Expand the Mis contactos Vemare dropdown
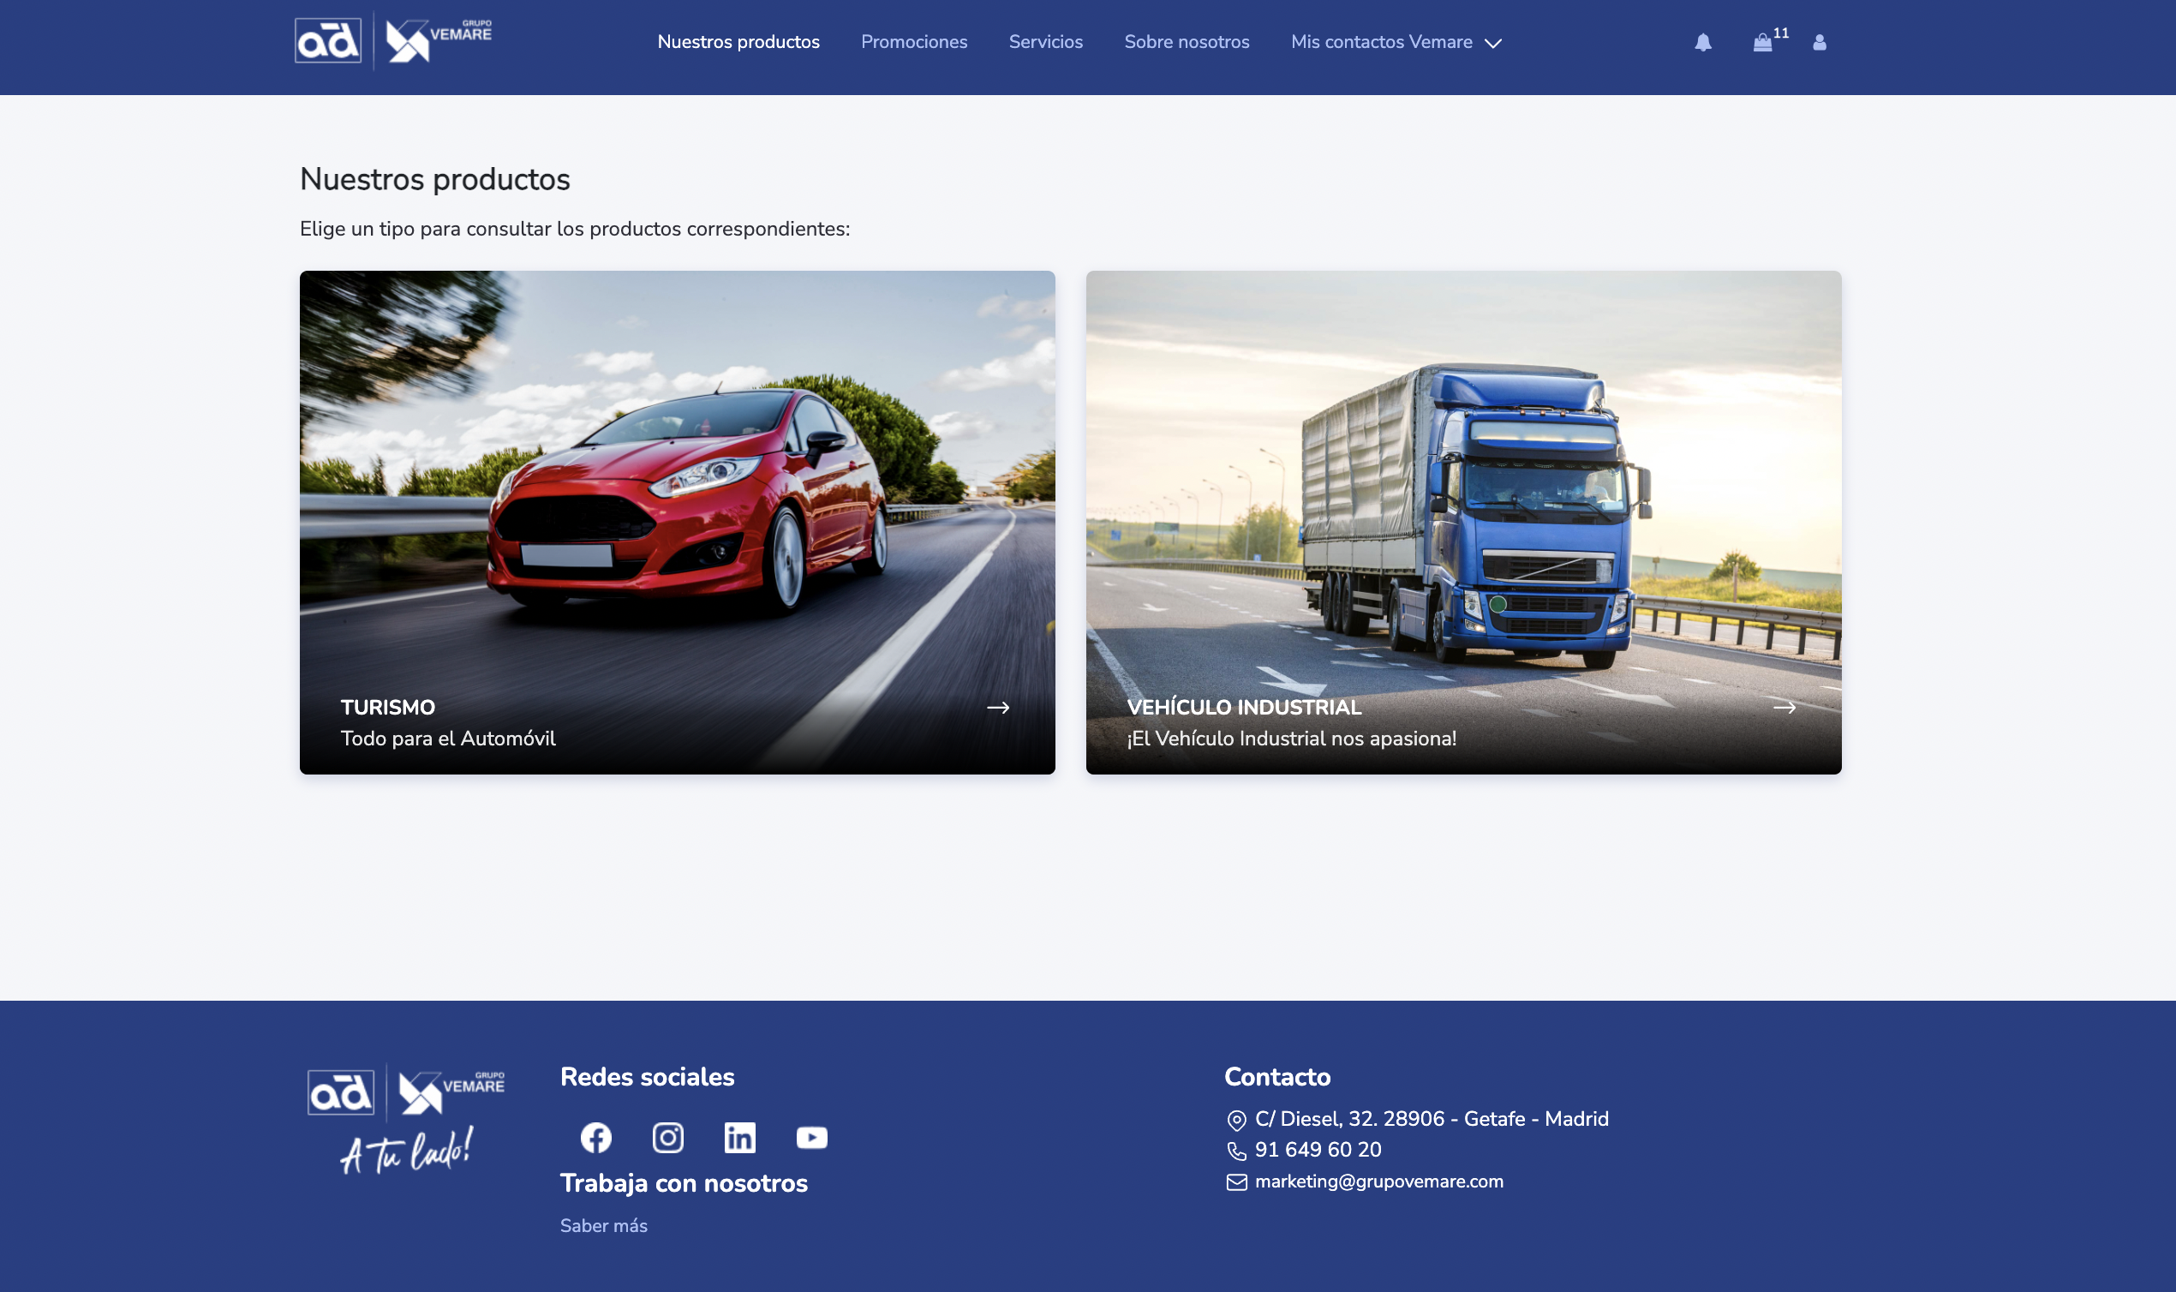Screen dimensions: 2176x1292 (x=1381, y=42)
